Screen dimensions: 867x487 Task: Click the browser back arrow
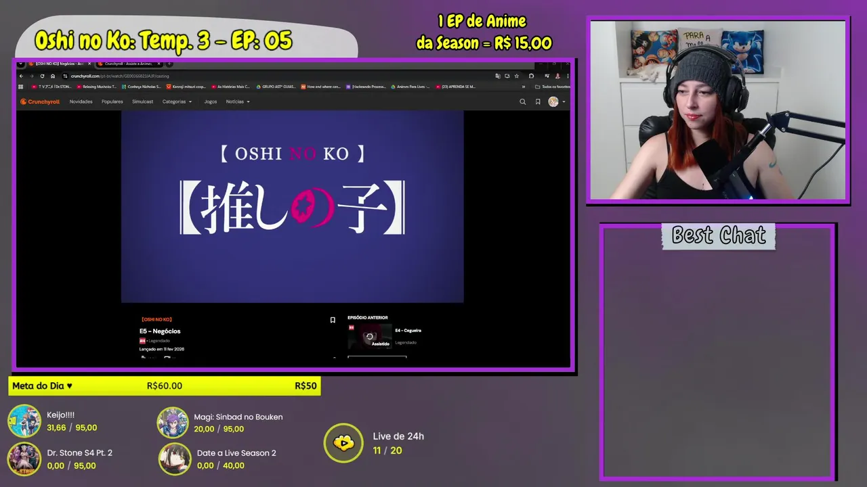pos(22,76)
